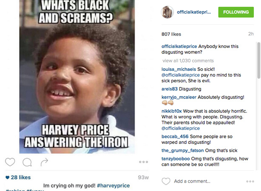Toggle the green Following button
The image size is (261, 191).
(236, 12)
